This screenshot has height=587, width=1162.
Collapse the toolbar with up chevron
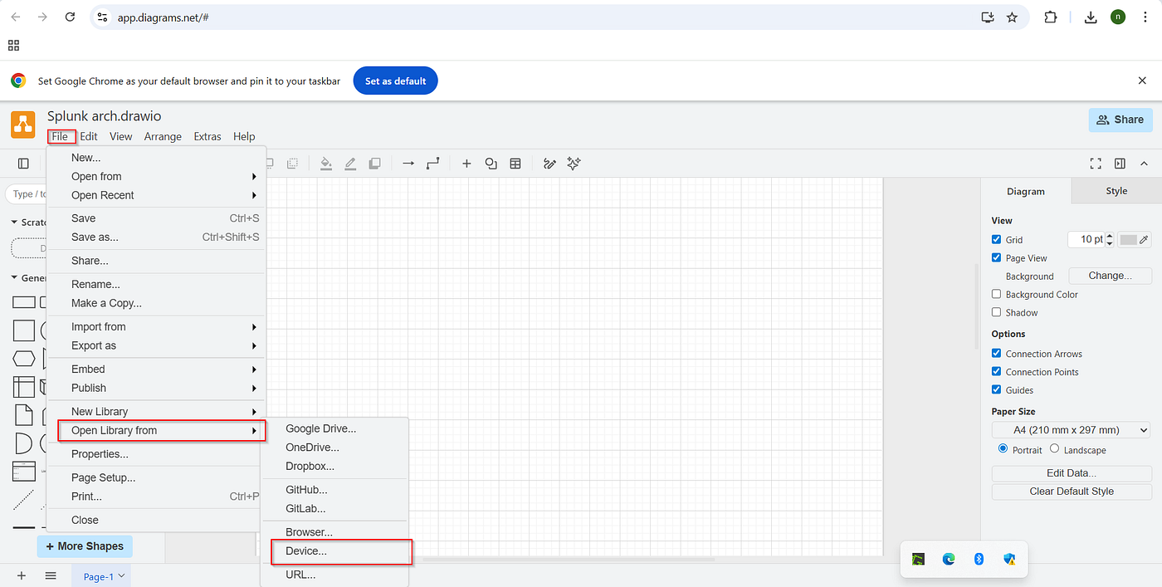(1144, 164)
